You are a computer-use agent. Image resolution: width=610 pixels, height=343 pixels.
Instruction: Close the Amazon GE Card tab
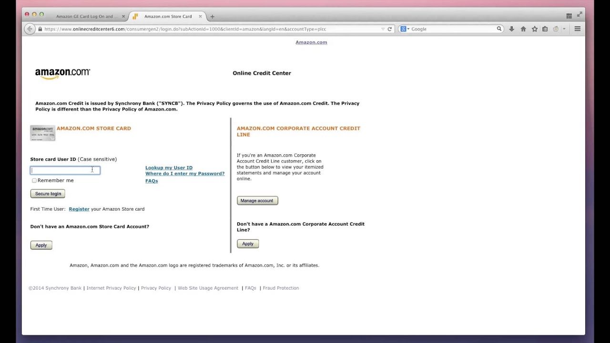123,16
